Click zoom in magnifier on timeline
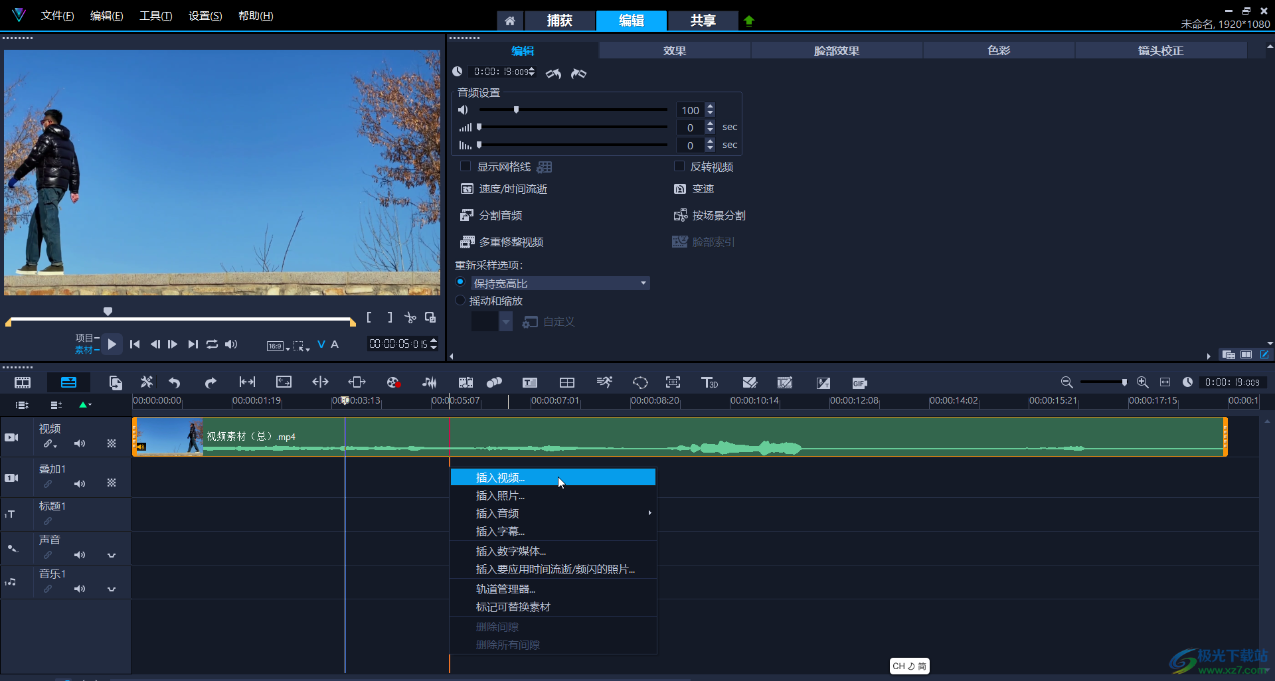 click(1142, 382)
